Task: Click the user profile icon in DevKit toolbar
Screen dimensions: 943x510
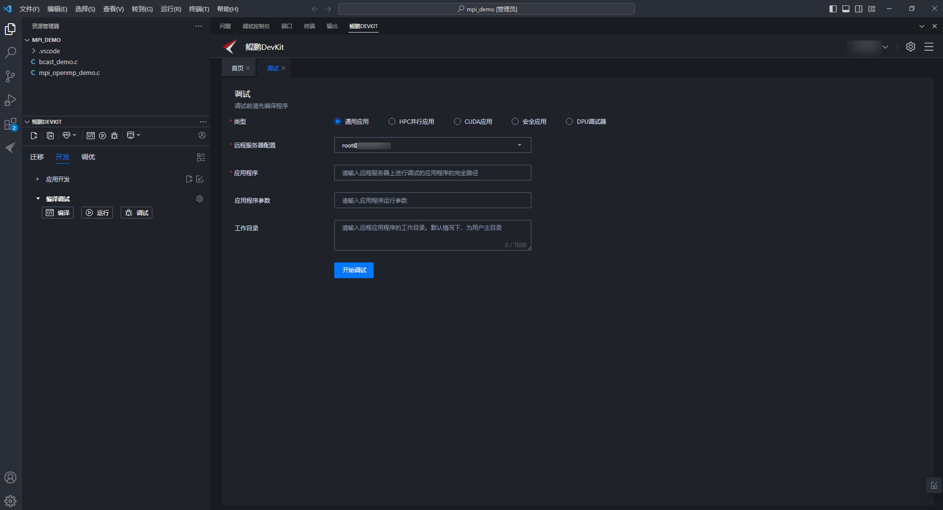Action: pos(202,135)
